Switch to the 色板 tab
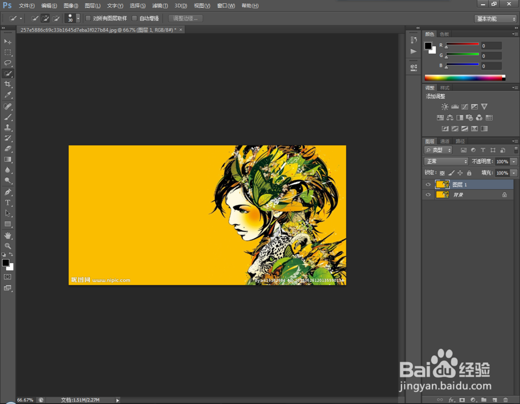520x404 pixels. (x=444, y=34)
